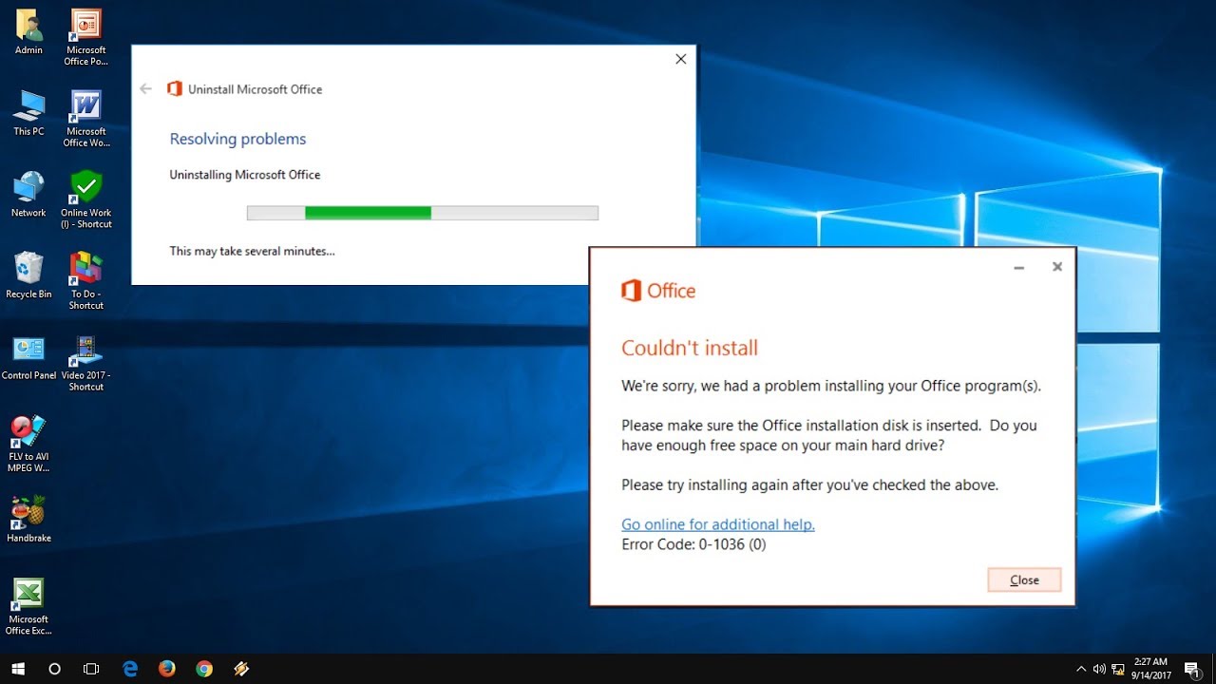Click the Show desktop strip at taskbar end
The width and height of the screenshot is (1216, 684).
coord(1213,669)
